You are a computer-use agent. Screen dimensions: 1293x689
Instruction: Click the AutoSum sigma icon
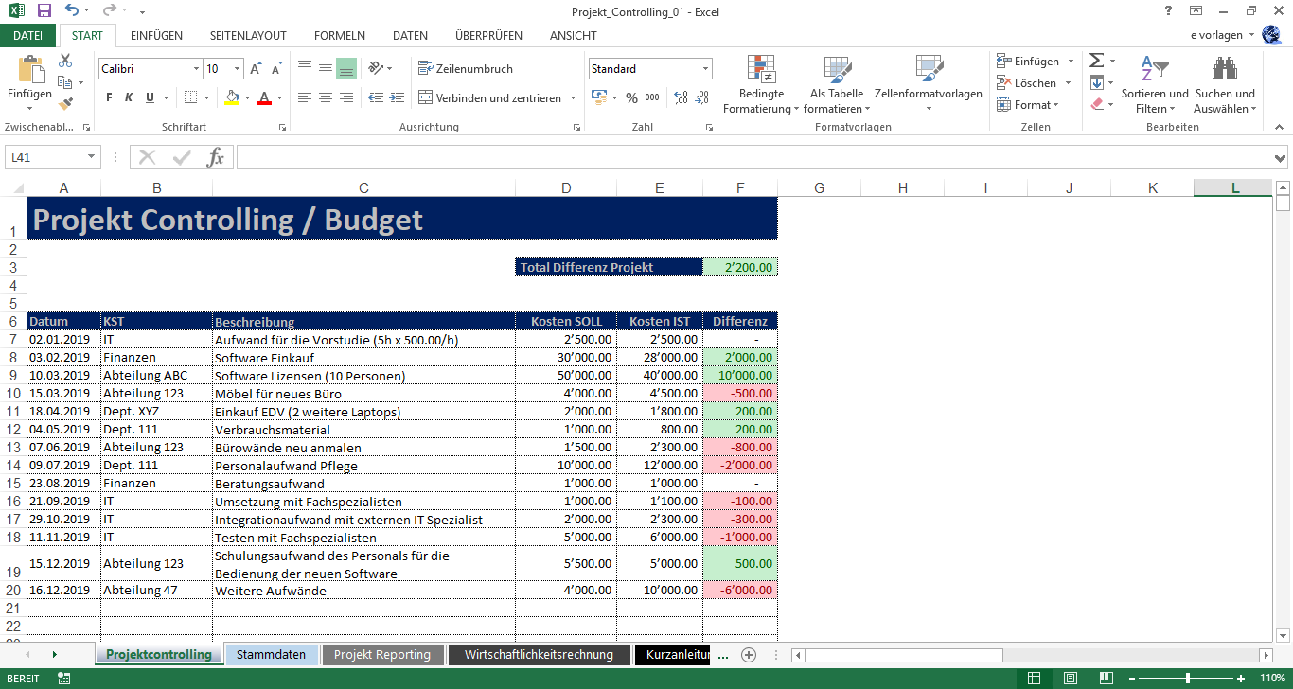1096,61
